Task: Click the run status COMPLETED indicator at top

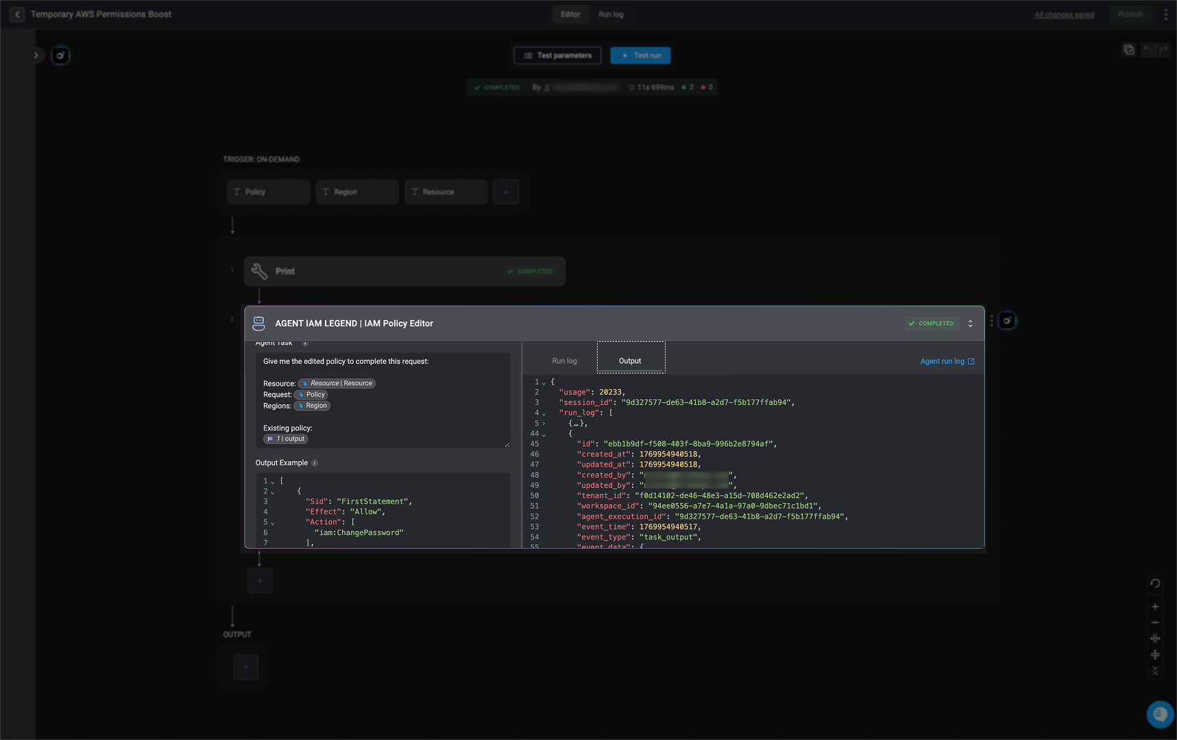Action: (x=496, y=88)
